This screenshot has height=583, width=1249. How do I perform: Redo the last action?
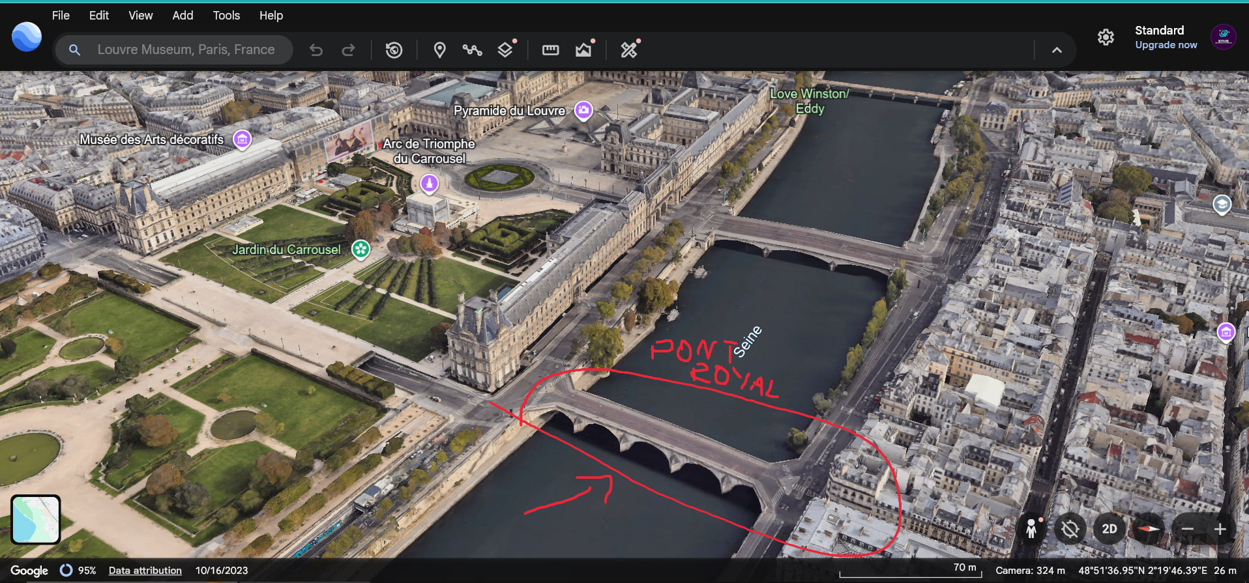(x=349, y=50)
